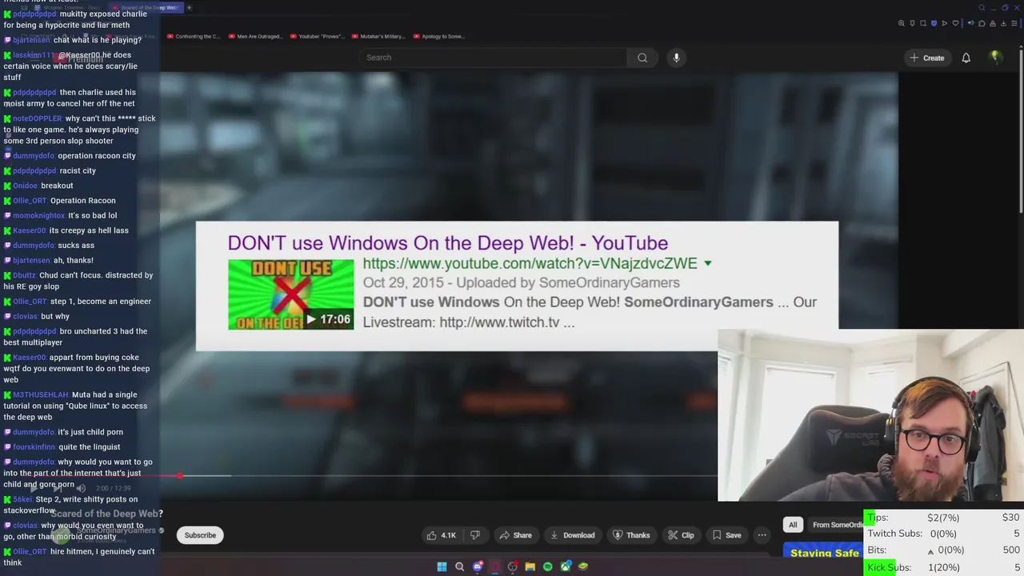Screen dimensions: 1024x576
Task: Click the Thanks button
Action: coord(631,535)
